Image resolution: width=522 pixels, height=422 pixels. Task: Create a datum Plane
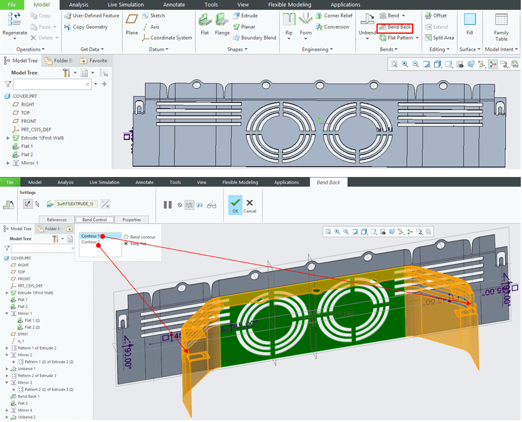tap(132, 24)
